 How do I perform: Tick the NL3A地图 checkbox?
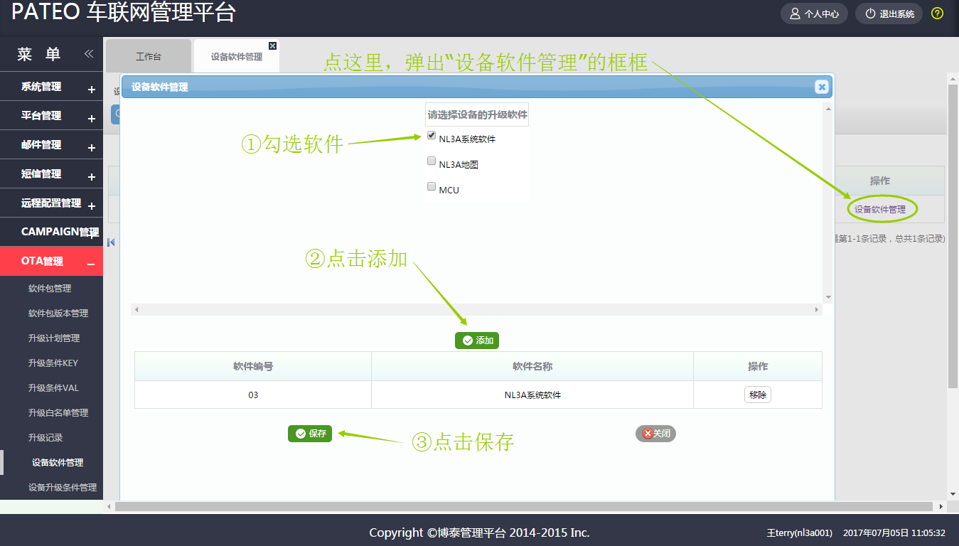(x=432, y=161)
